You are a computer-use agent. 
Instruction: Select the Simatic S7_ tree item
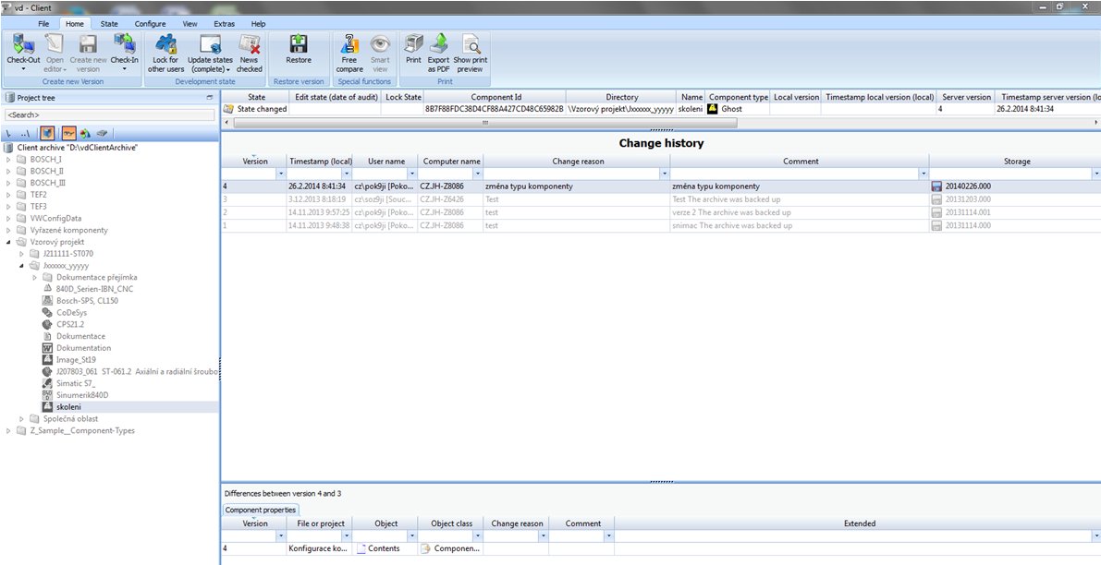[76, 383]
